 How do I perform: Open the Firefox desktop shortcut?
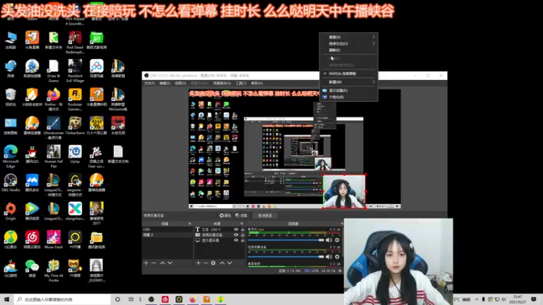click(x=54, y=99)
